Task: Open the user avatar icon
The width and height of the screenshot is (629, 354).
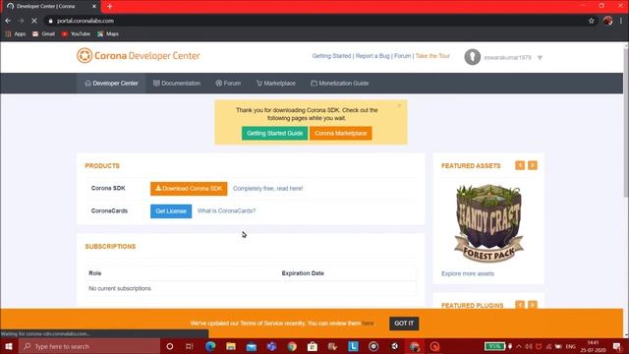Action: tap(472, 57)
